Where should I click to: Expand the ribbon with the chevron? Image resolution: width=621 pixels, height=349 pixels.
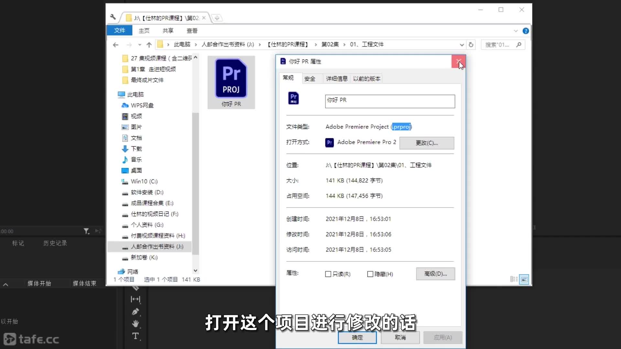[x=516, y=31]
